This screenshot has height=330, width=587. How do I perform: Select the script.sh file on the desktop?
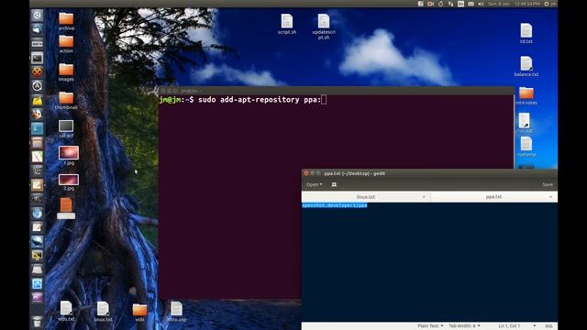[x=287, y=24]
